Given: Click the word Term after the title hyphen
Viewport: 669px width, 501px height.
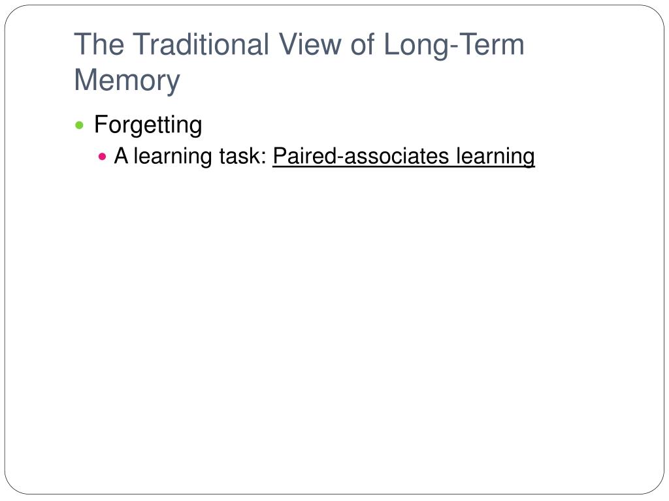Looking at the screenshot, I should coord(491,44).
